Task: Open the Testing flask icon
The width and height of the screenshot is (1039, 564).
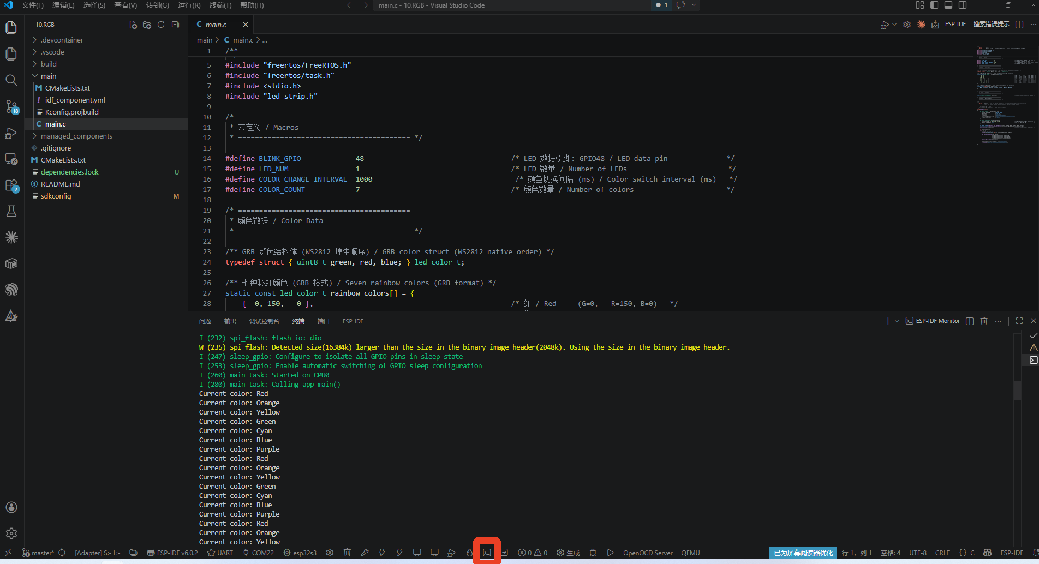Action: pos(11,211)
